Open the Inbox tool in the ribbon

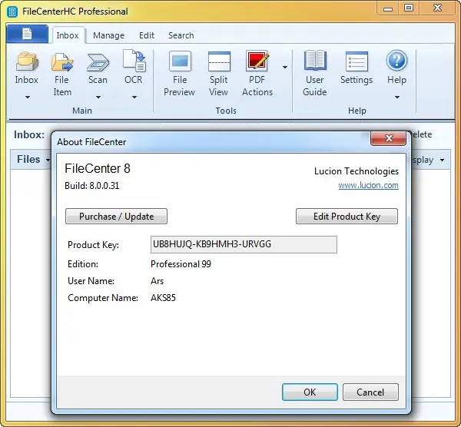27,68
